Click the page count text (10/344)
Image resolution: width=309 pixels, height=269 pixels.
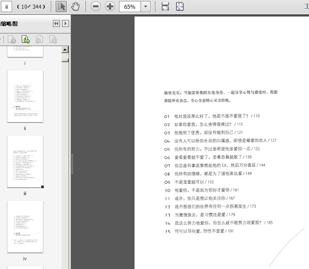point(31,7)
